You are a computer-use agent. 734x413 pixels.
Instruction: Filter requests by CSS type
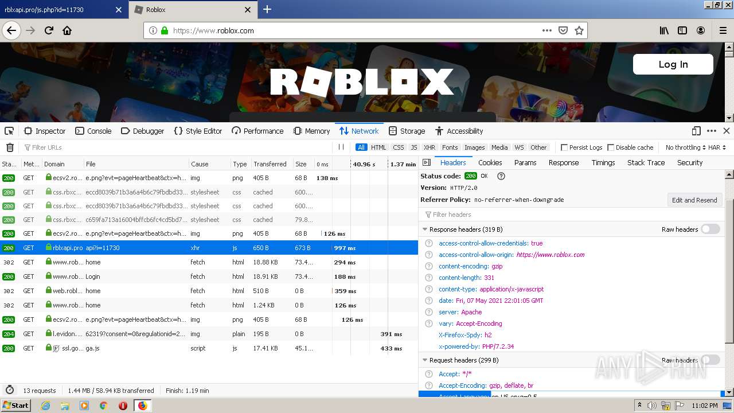click(399, 147)
